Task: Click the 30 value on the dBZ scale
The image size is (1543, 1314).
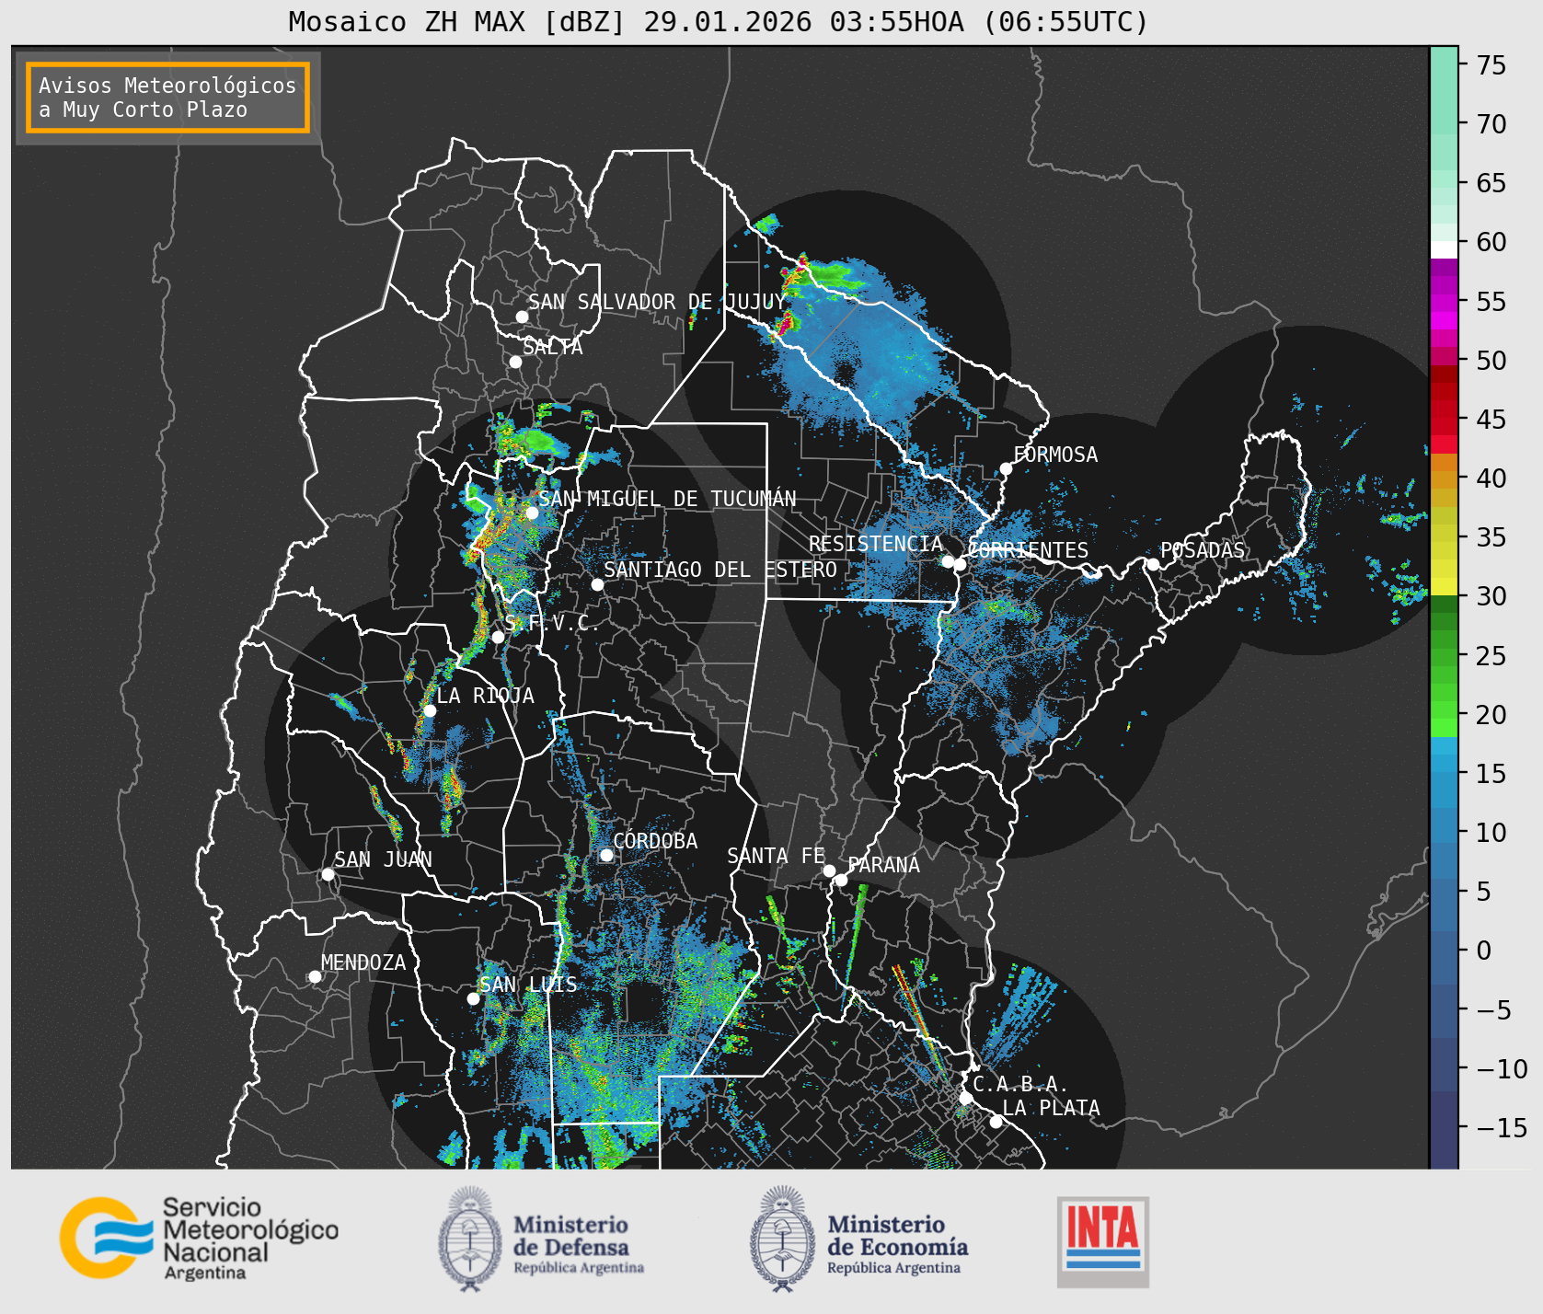Action: click(1491, 596)
